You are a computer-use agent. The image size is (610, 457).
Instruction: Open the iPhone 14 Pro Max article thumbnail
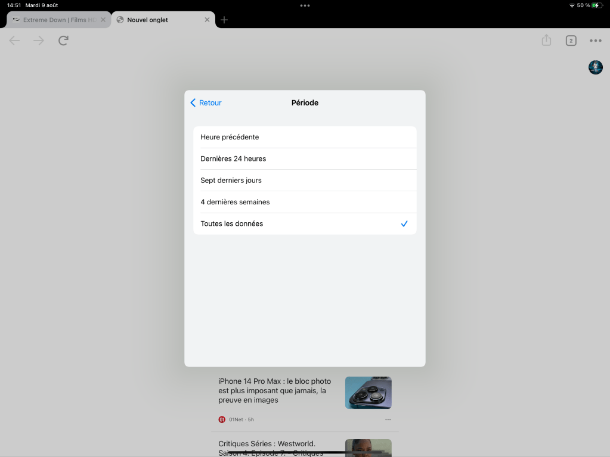click(368, 393)
